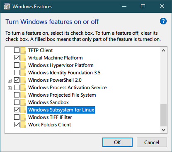The image size is (172, 152).
Task: Select the Windows TIFF IFilter label
Action: point(50,117)
